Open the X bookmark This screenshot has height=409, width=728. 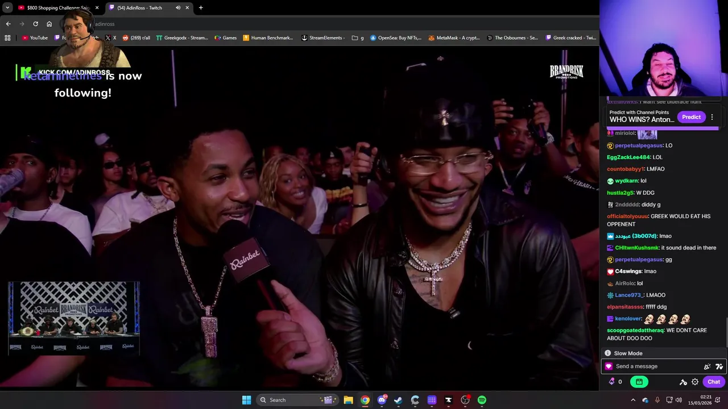110,38
